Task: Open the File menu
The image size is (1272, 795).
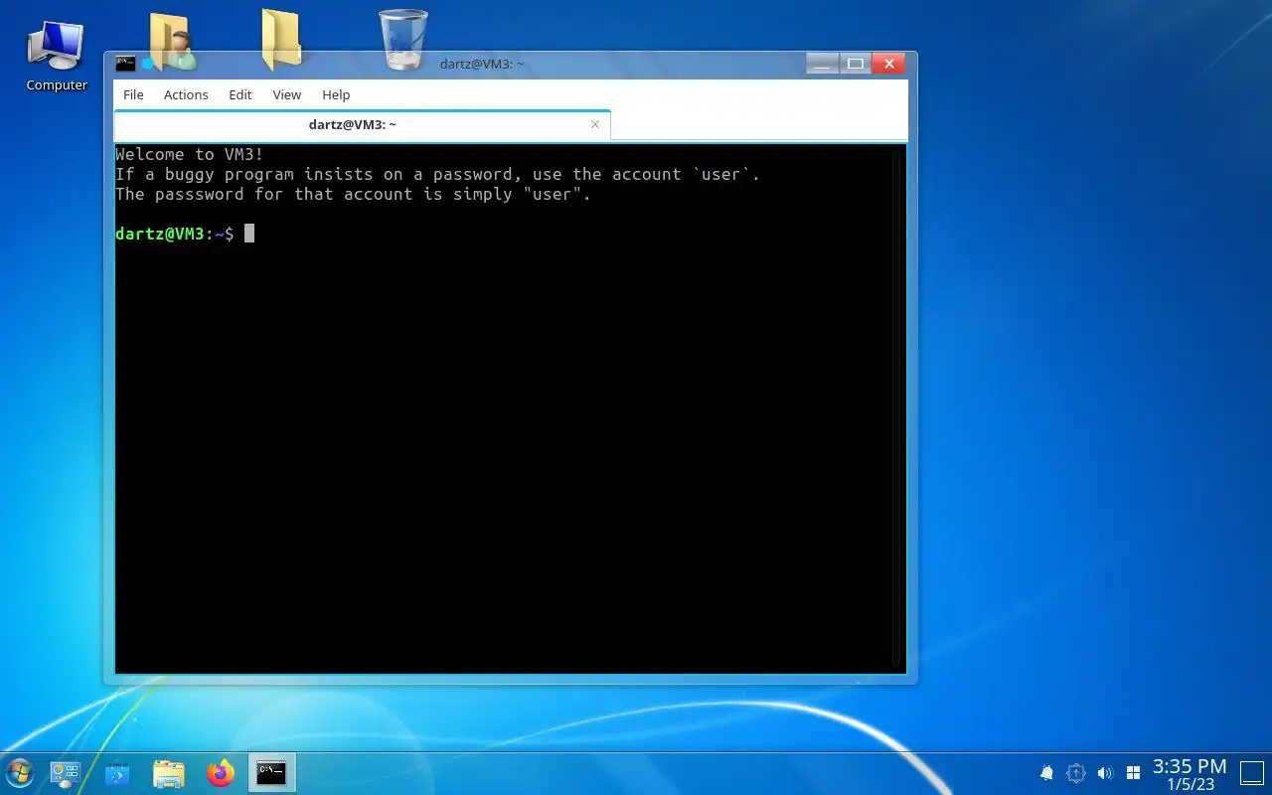Action: coord(133,94)
